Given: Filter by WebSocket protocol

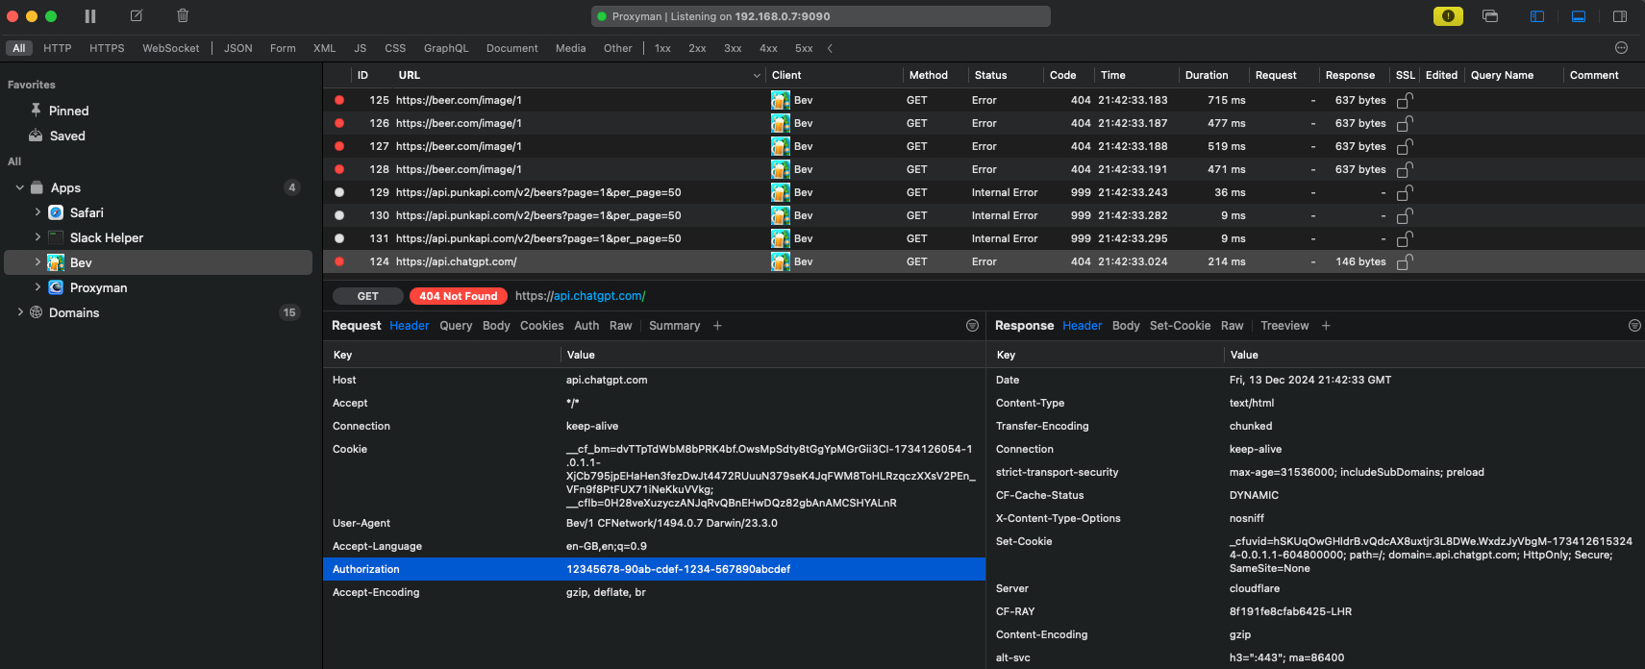Looking at the screenshot, I should click(171, 48).
